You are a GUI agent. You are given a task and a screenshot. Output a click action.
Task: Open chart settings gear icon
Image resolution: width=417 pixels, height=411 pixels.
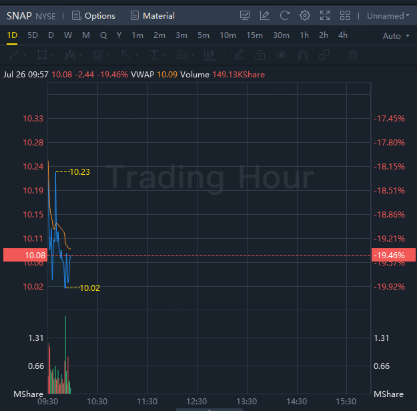pos(305,15)
